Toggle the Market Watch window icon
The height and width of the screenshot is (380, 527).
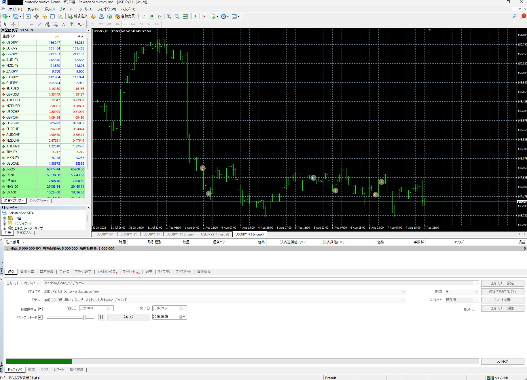28,16
